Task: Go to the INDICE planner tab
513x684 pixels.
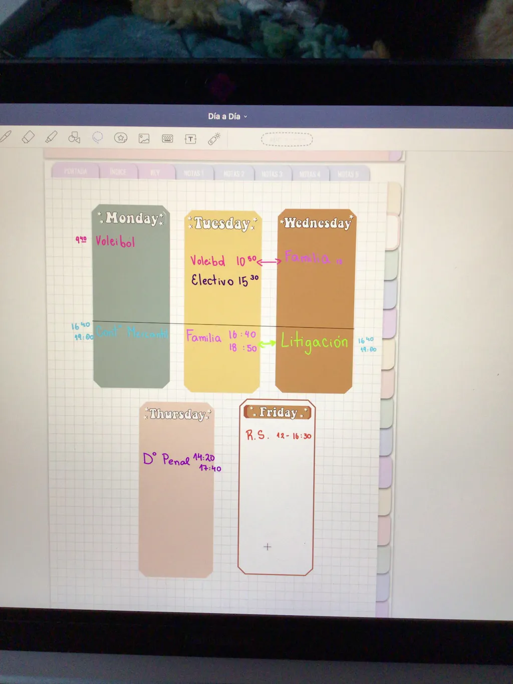Action: pos(118,172)
